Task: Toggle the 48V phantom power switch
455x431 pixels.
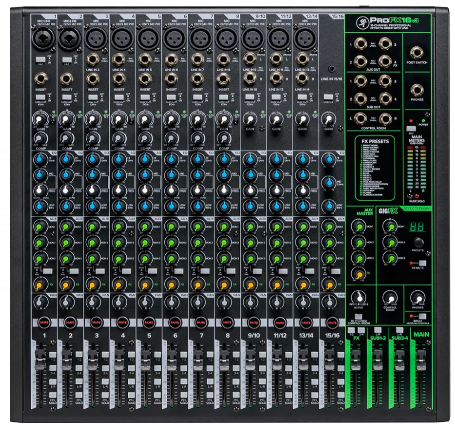Action: tap(411, 129)
